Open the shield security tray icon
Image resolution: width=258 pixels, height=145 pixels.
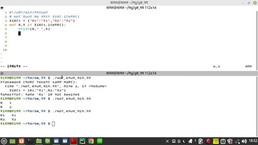point(230,141)
